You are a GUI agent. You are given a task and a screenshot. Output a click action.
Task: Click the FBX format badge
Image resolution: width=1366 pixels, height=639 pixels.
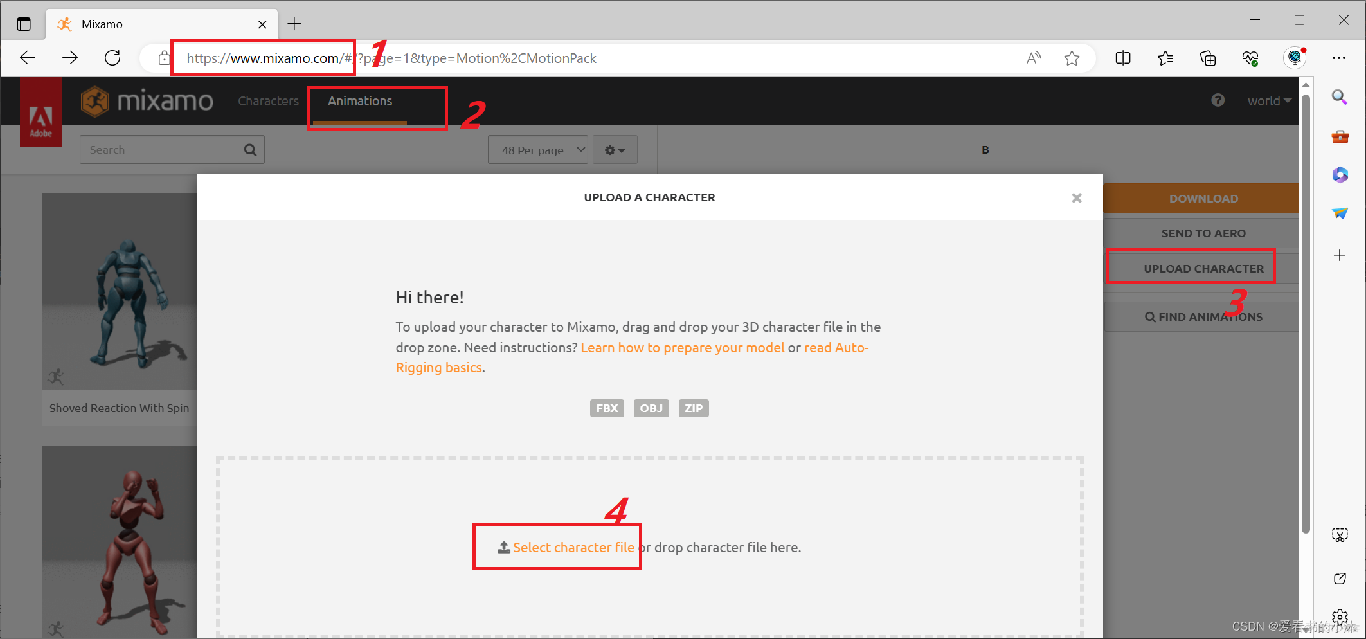point(607,408)
